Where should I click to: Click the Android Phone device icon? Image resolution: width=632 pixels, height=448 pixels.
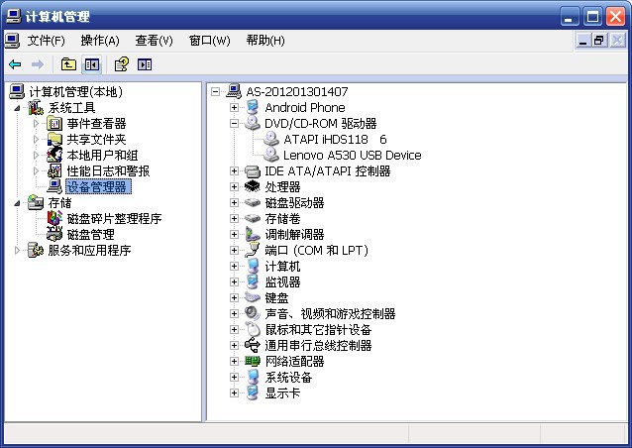coord(253,107)
